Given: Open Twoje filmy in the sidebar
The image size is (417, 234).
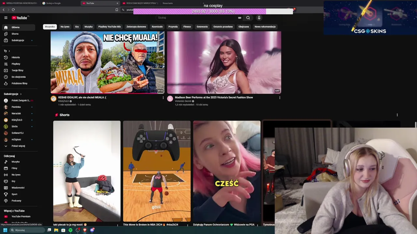Looking at the screenshot, I should pos(18,71).
